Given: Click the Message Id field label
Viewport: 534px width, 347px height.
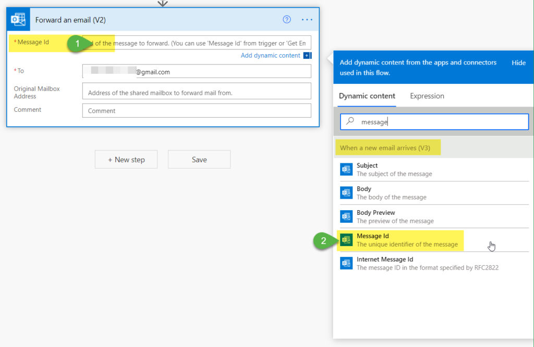Looking at the screenshot, I should [x=33, y=42].
